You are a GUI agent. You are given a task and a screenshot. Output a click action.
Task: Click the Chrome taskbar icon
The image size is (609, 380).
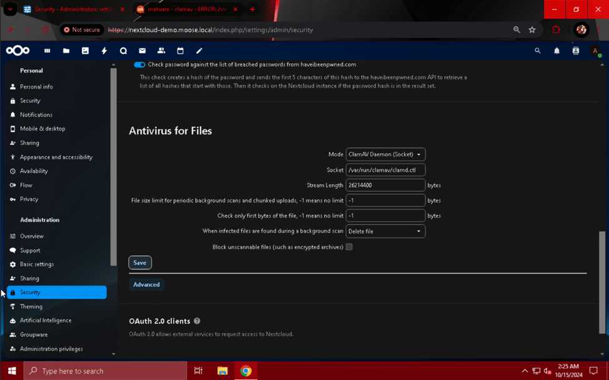245,371
